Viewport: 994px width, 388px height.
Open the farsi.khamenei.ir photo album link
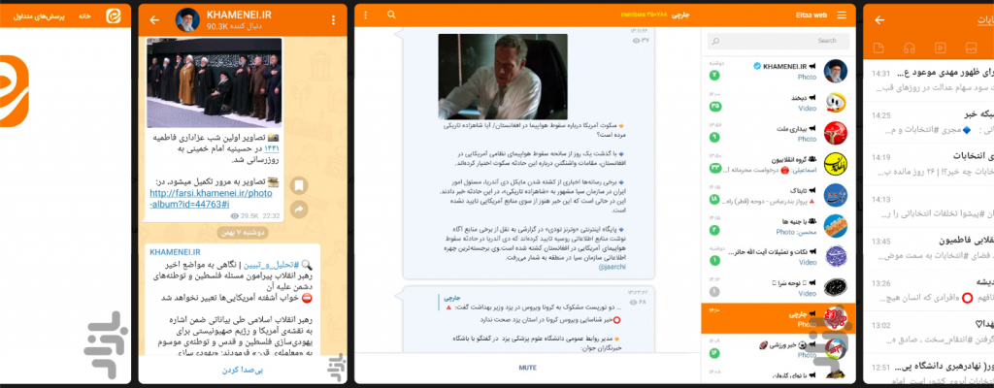pyautogui.click(x=211, y=199)
